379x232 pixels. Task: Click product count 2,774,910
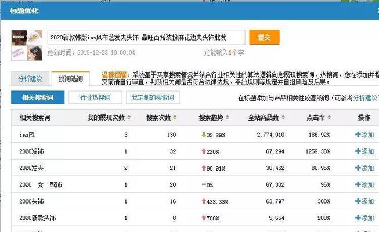(x=270, y=135)
